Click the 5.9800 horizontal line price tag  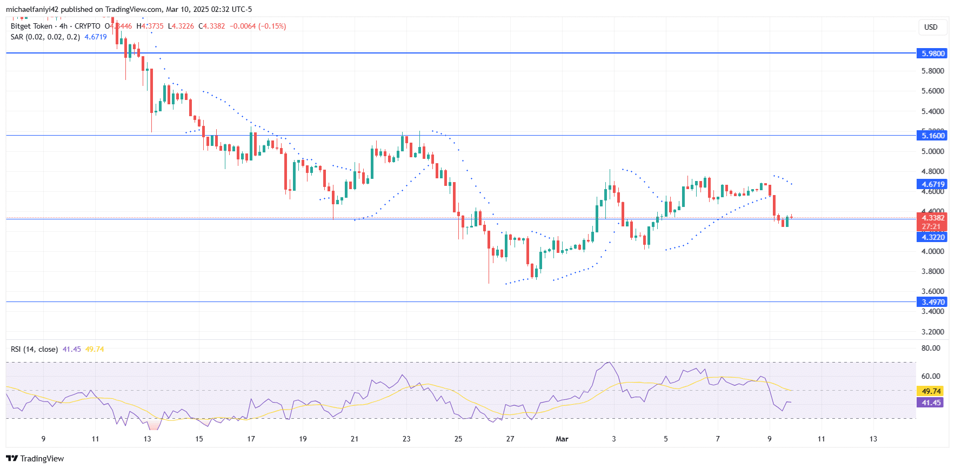(x=932, y=53)
